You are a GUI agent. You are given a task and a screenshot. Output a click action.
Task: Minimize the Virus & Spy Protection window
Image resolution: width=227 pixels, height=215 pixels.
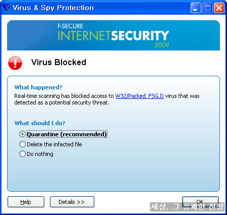click(x=196, y=8)
